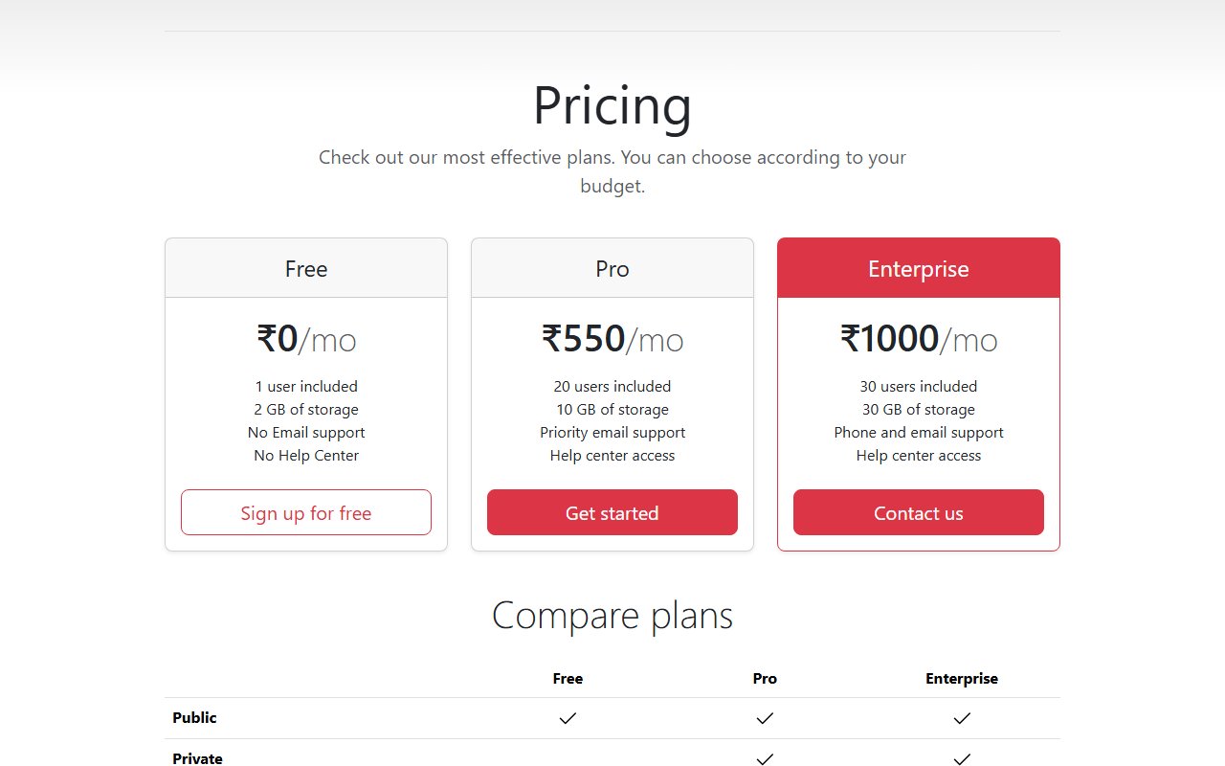Click the Pro checkmark in the Private row

[765, 758]
